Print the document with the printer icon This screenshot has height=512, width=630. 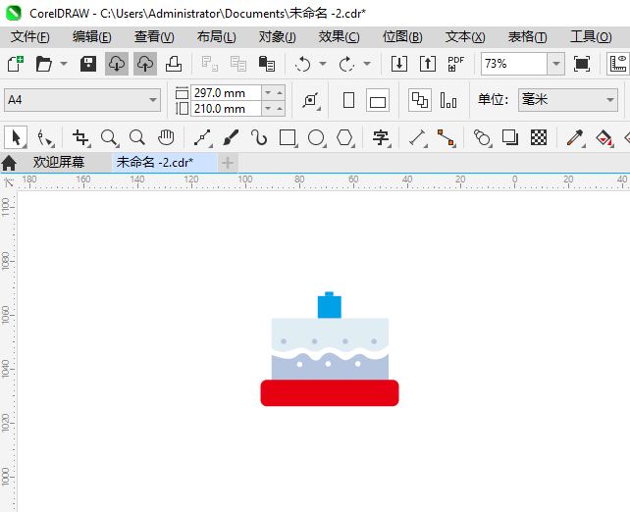[x=174, y=64]
